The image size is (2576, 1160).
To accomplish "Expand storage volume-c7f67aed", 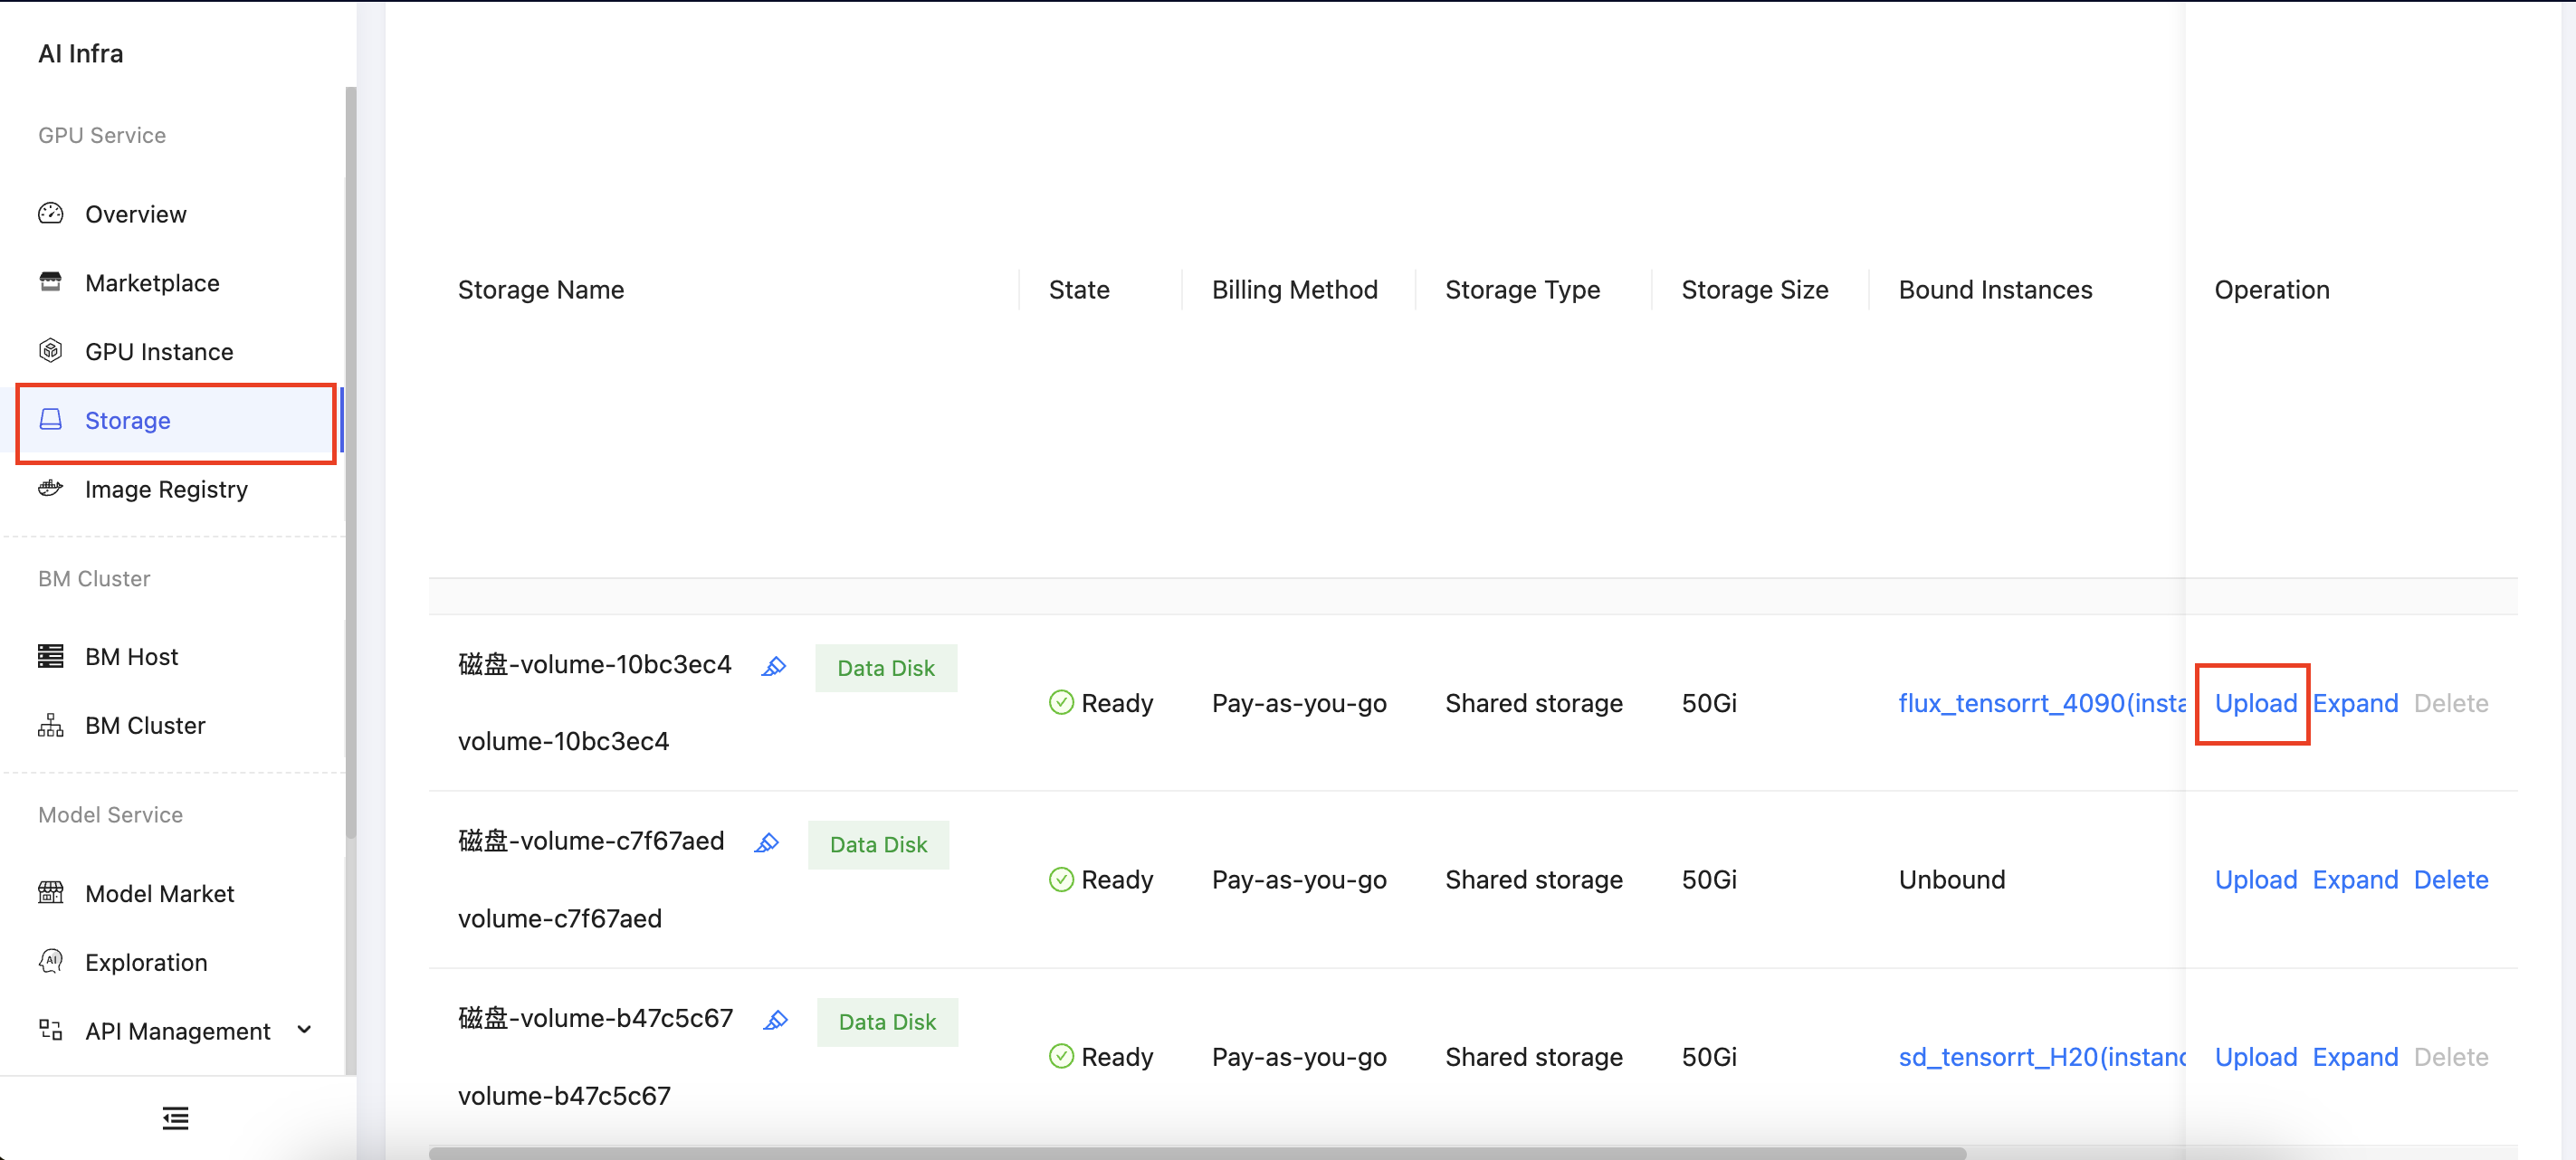I will (2355, 880).
